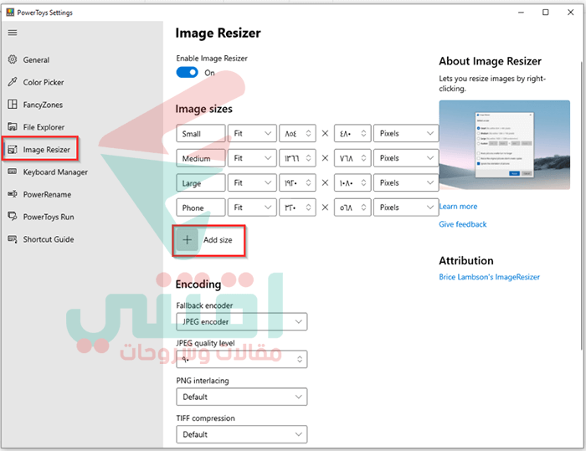586x451 pixels.
Task: Open Brice Lambson's ImageResizer link
Action: point(489,277)
